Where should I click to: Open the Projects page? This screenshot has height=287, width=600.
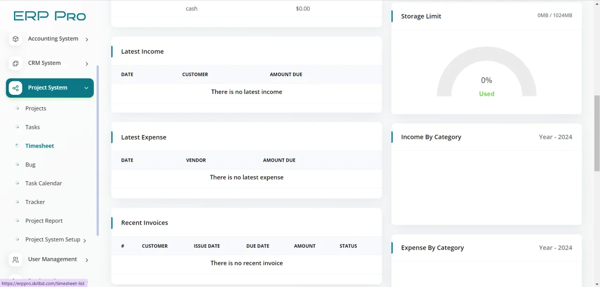pos(36,108)
